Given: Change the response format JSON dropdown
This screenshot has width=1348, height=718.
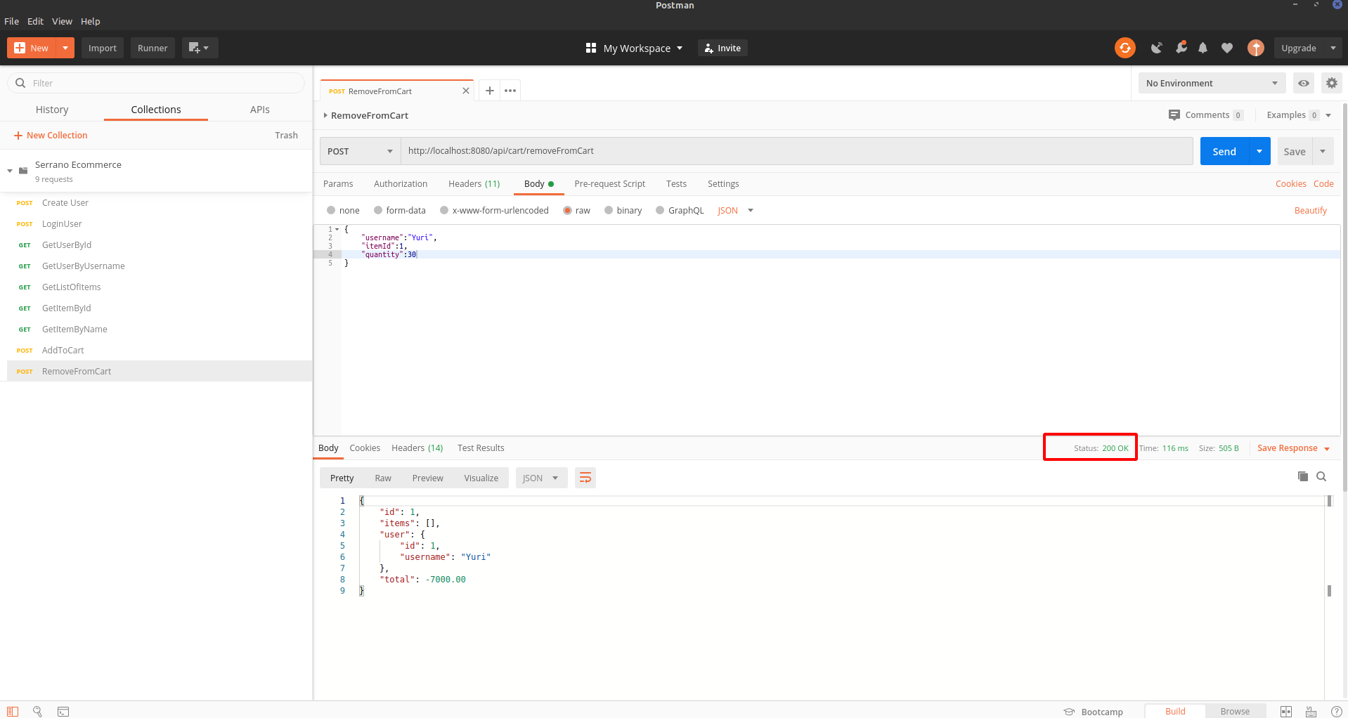Looking at the screenshot, I should coord(541,478).
